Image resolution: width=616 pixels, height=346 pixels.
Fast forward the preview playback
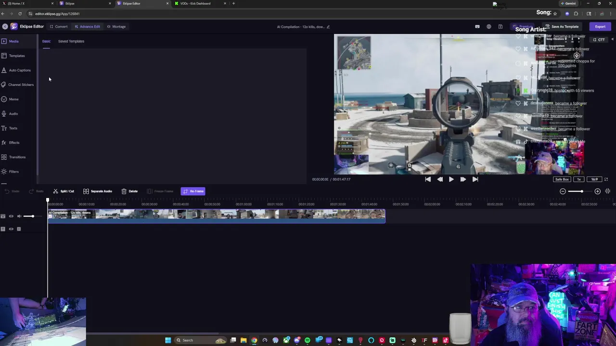click(463, 179)
